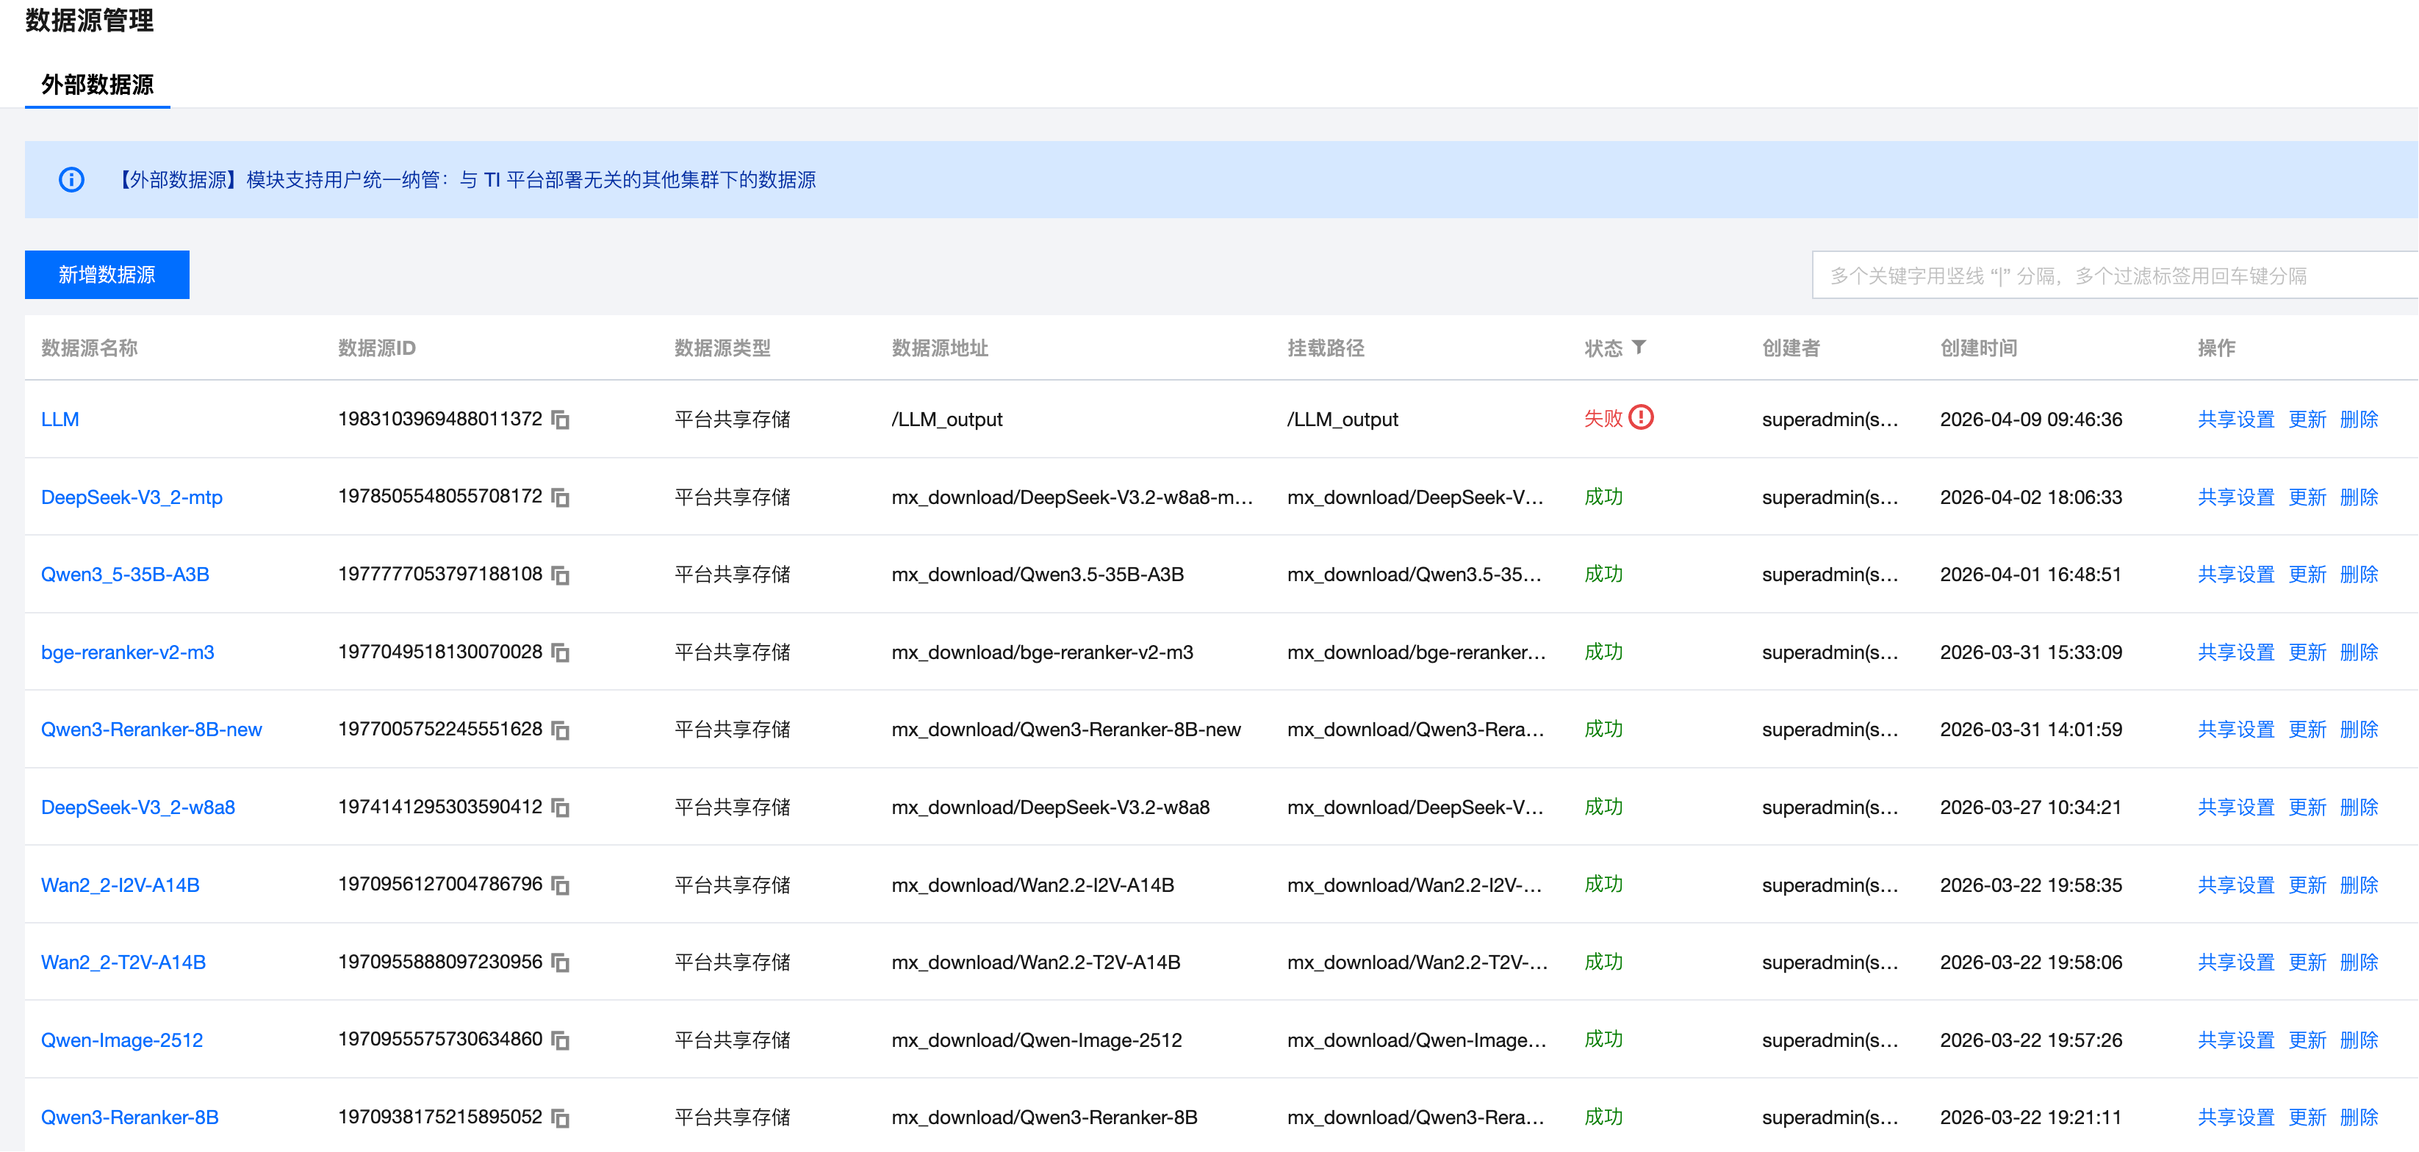Viewport: 2419px width, 1152px height.
Task: Click the 失败 status text for LLM
Action: pos(1603,419)
